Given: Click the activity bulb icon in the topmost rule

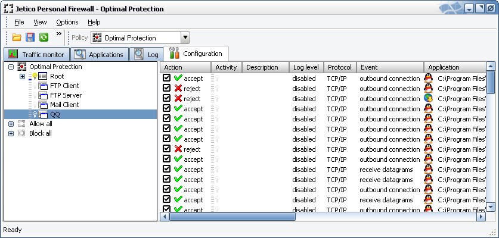Looking at the screenshot, I should point(218,78).
